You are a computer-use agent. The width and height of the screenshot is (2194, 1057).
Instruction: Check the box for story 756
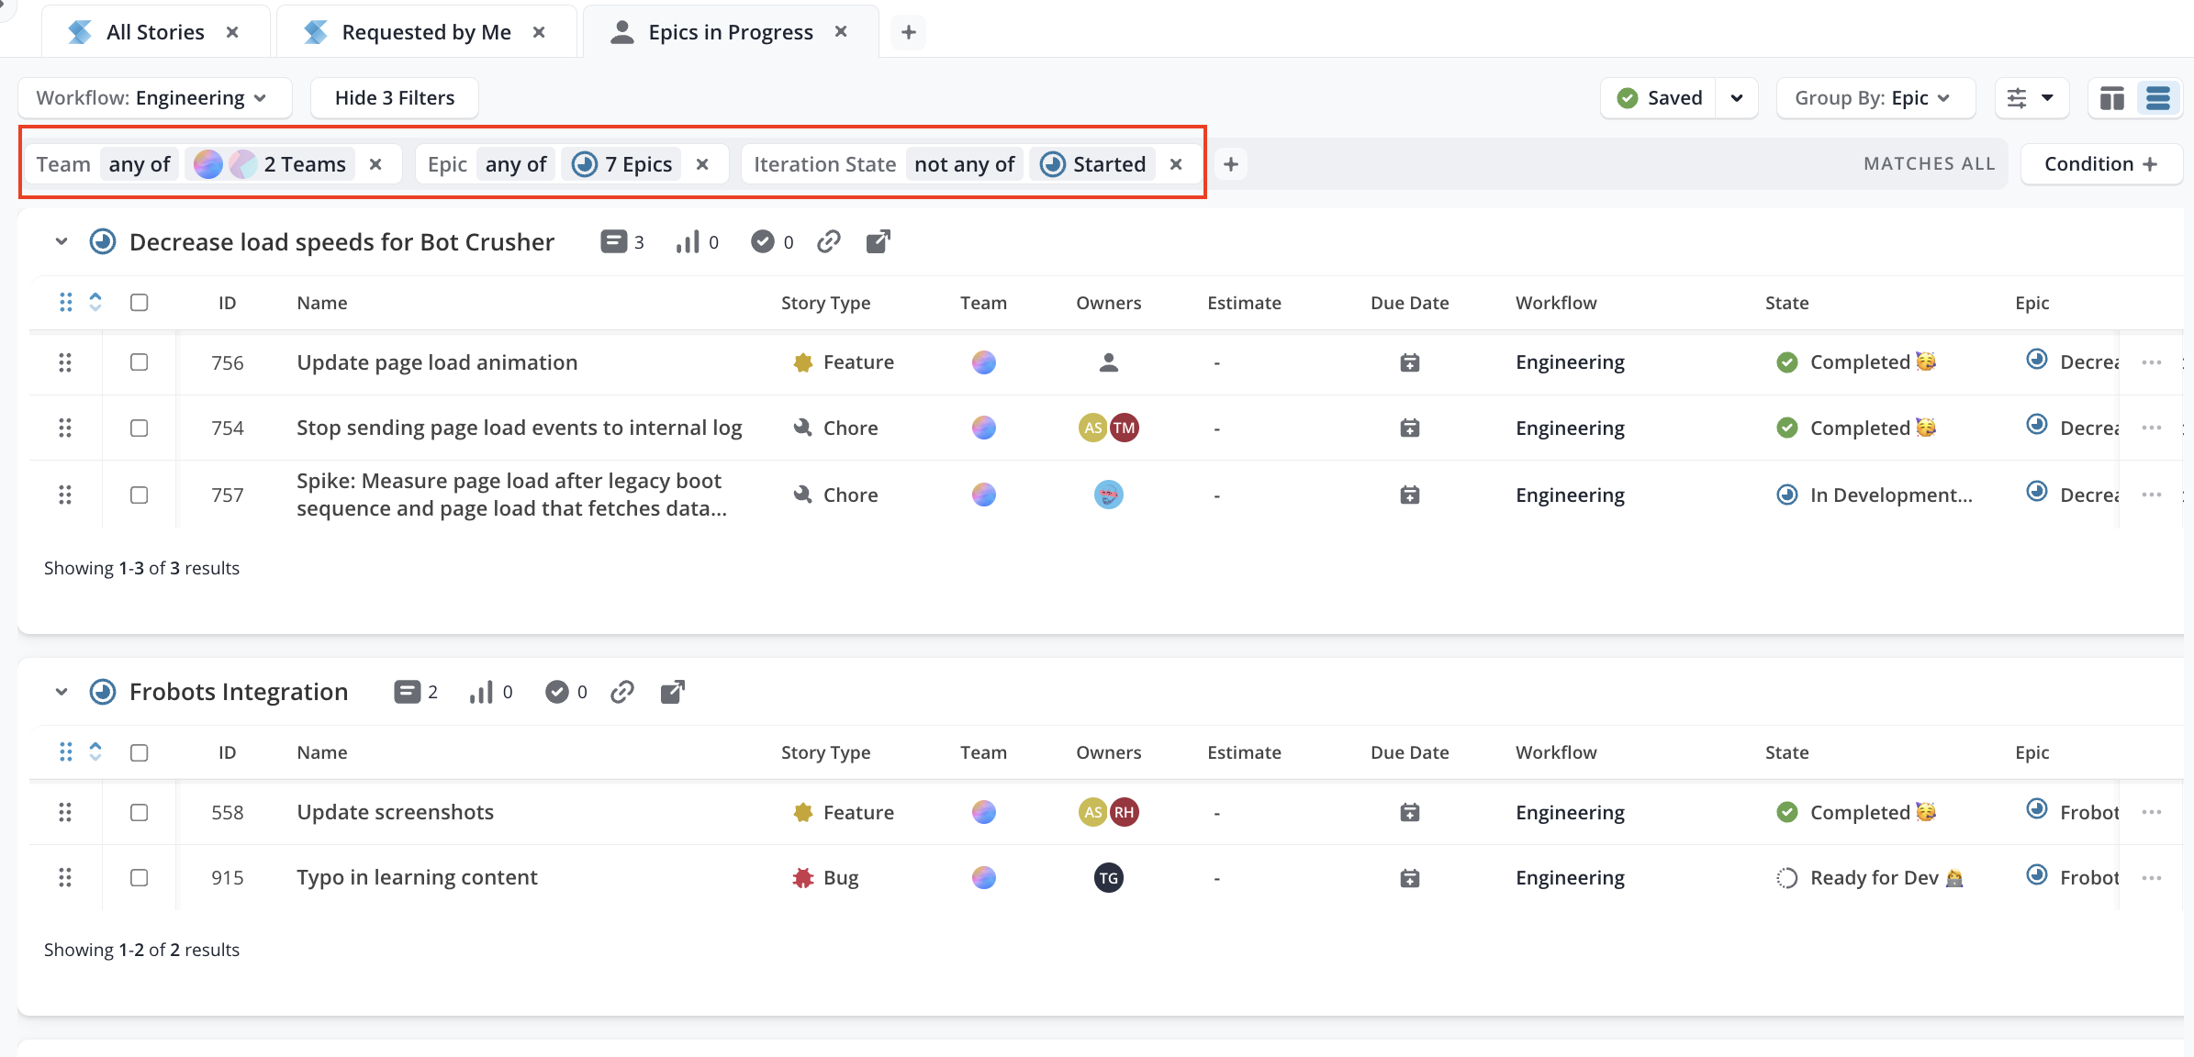coord(140,362)
